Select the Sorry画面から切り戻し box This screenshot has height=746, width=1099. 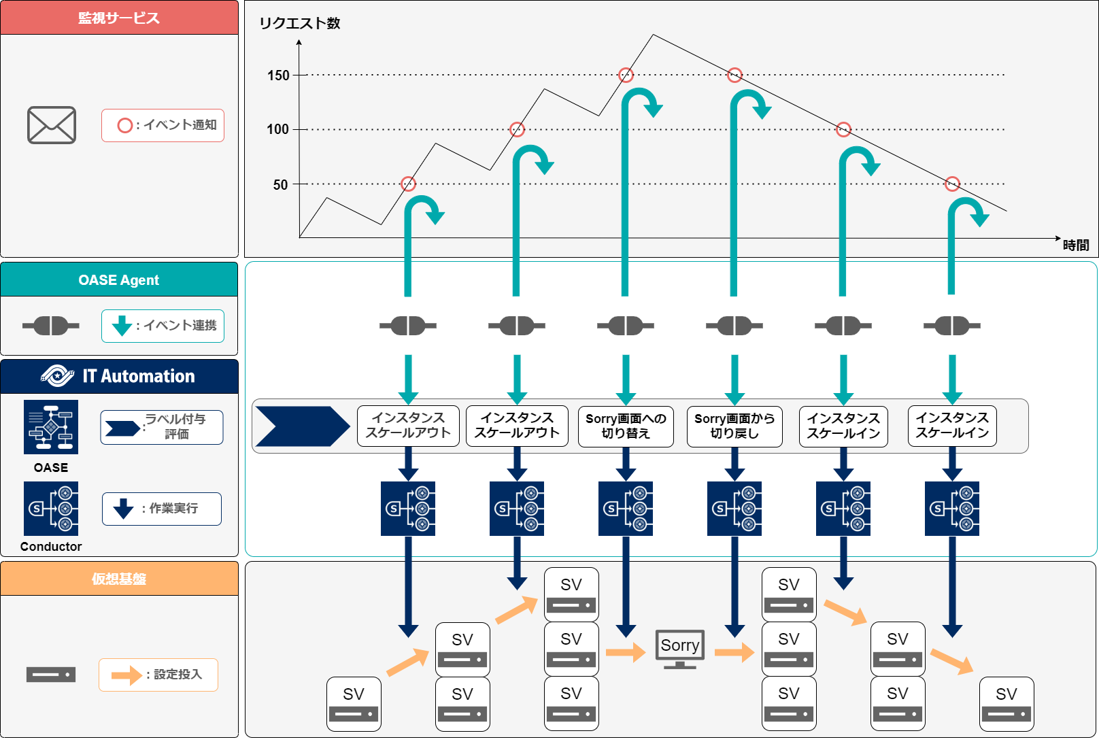[x=734, y=426]
